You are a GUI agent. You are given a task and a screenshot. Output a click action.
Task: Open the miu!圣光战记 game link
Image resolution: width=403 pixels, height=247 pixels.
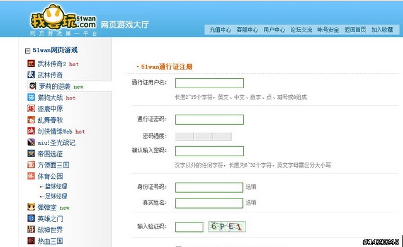(56, 142)
